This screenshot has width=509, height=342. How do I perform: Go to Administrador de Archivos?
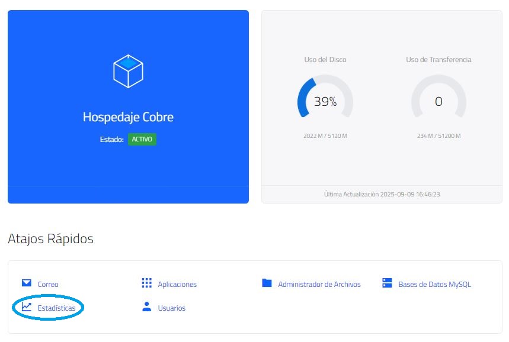point(319,285)
